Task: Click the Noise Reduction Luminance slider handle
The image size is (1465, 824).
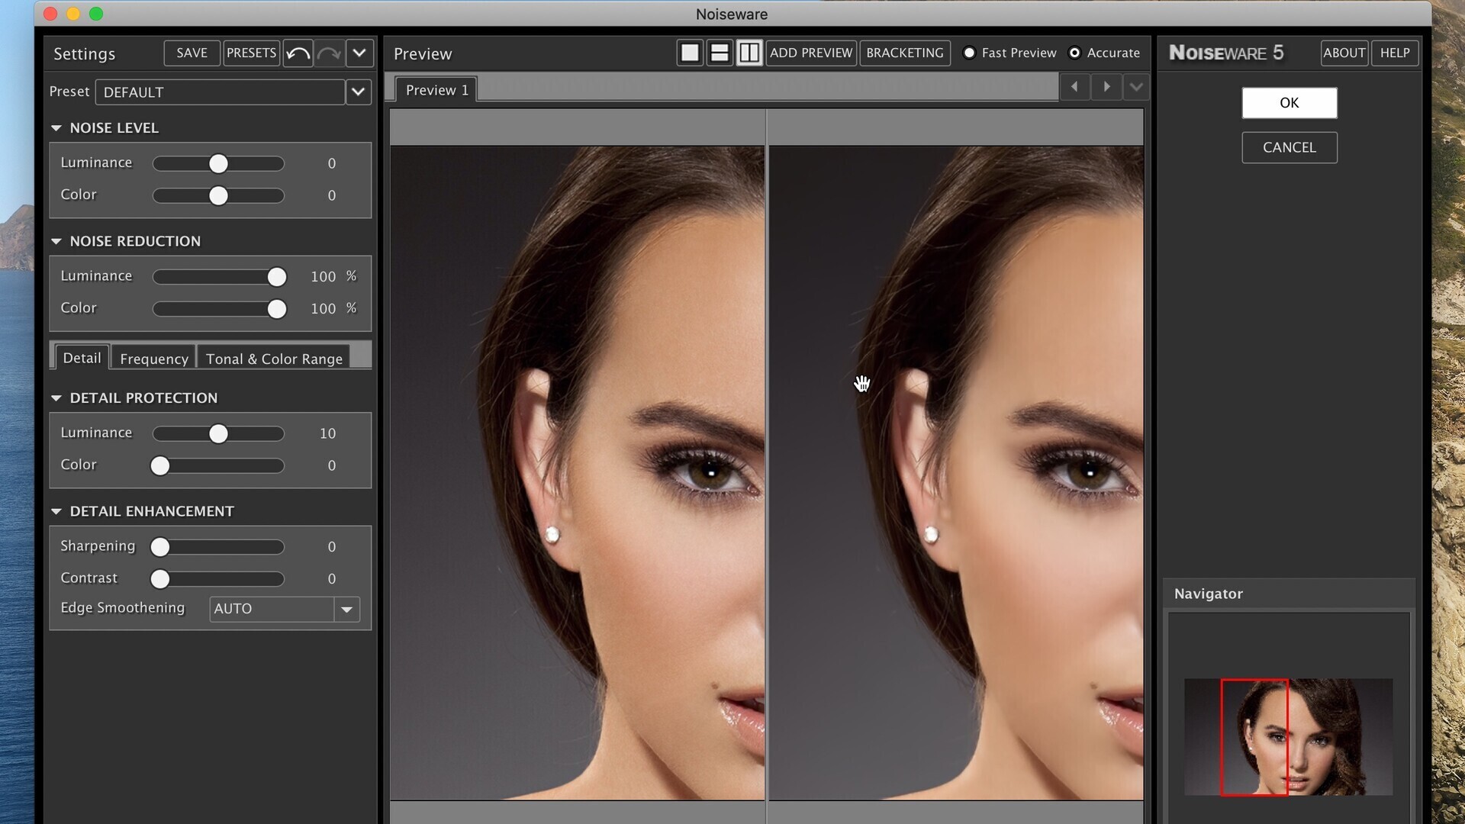Action: (x=277, y=276)
